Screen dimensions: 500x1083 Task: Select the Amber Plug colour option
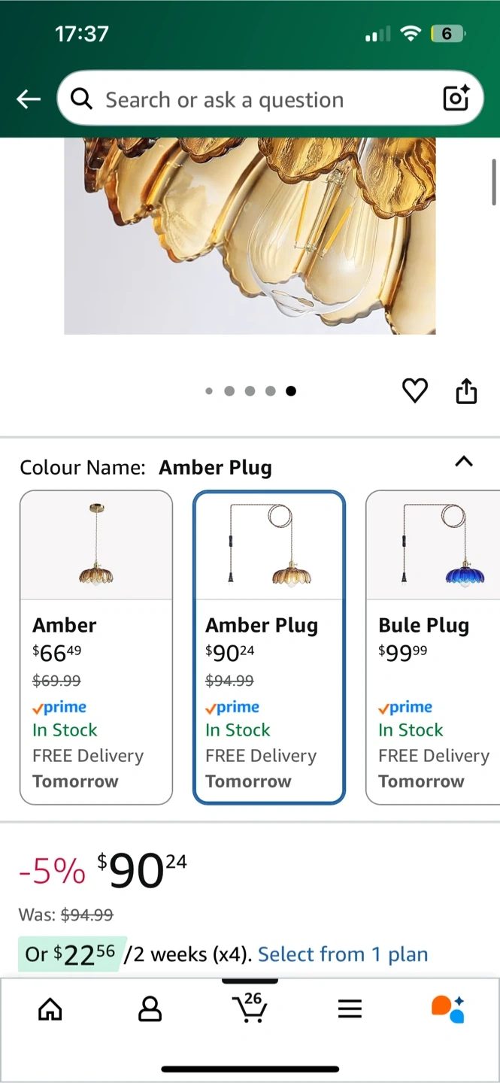[x=269, y=648]
